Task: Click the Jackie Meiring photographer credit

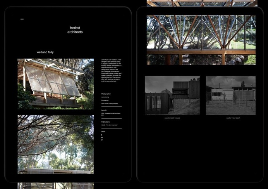Action: pos(105,97)
